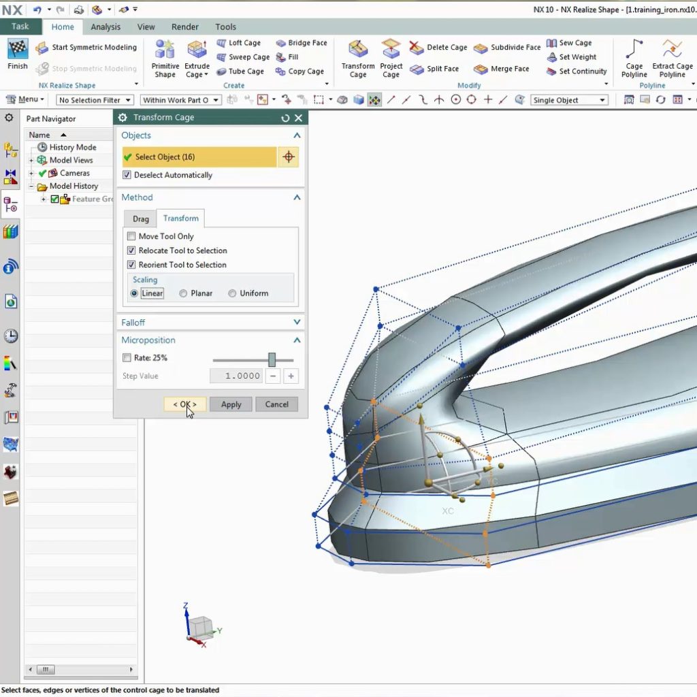Open the Primitive Shape tool
Image resolution: width=697 pixels, height=697 pixels.
tap(164, 58)
